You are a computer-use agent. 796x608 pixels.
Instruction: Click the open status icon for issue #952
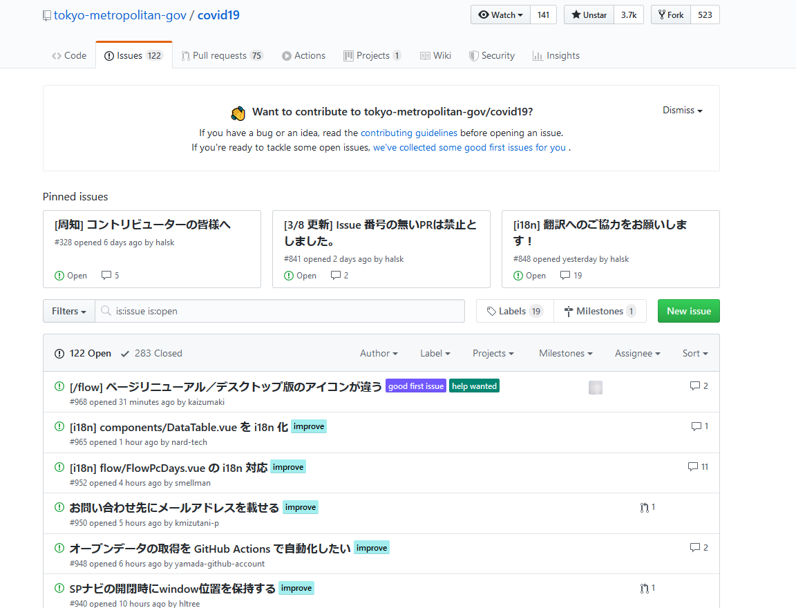(59, 467)
